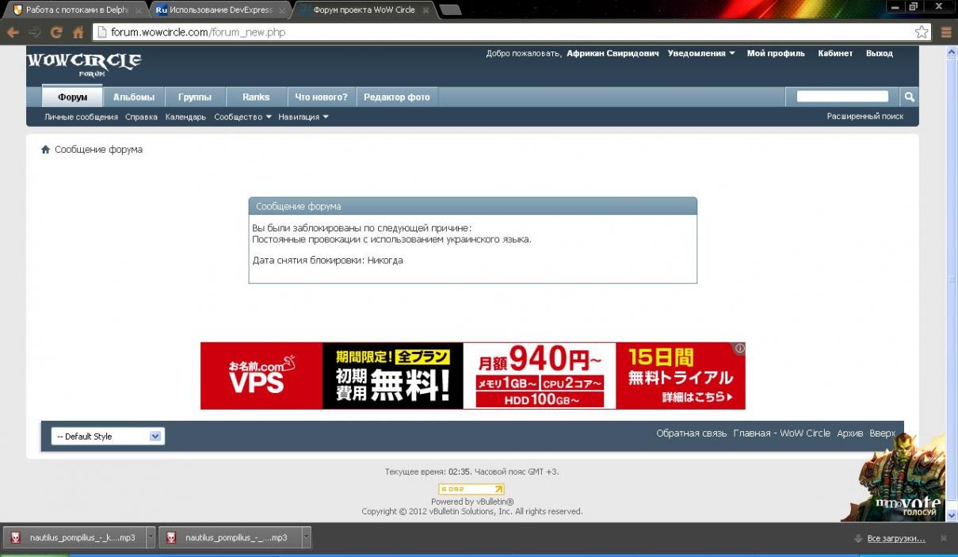Open the Сообщество dropdown menu

pos(242,117)
